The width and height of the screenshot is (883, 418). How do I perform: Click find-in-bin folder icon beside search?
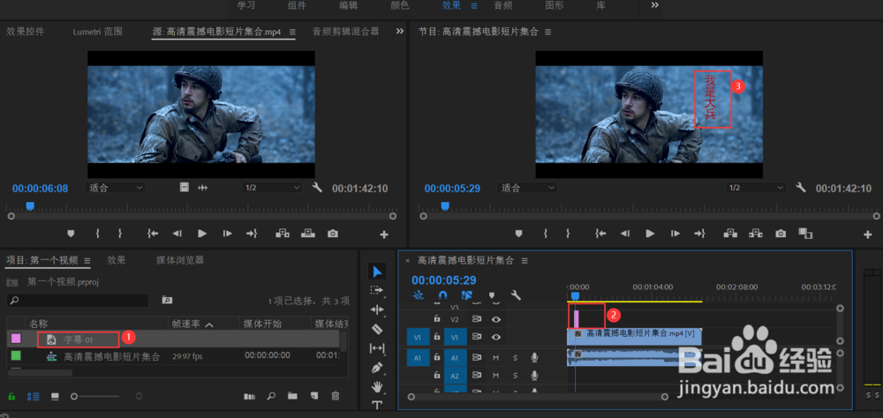coord(167,300)
